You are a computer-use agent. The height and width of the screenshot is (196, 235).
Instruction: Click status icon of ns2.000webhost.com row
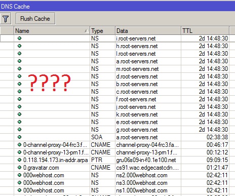[19, 175]
